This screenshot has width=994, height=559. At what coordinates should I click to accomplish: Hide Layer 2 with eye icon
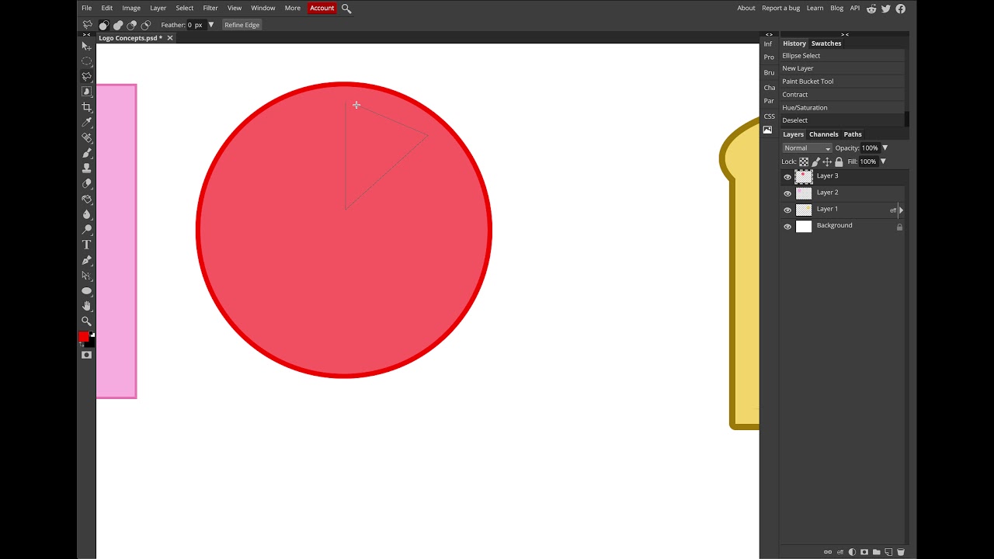coord(787,193)
